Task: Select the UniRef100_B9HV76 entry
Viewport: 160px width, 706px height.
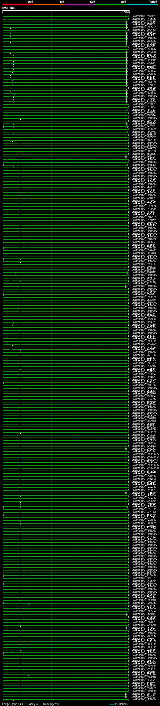Action: click(x=143, y=58)
